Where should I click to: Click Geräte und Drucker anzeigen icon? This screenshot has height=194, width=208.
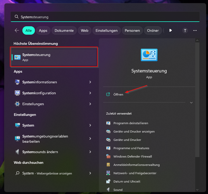point(108,131)
